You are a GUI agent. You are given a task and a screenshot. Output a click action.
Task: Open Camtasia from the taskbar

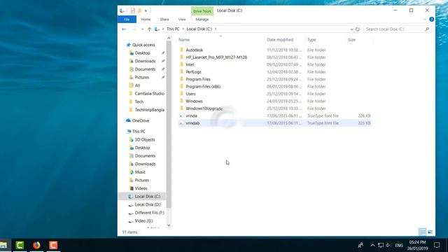pos(20,245)
